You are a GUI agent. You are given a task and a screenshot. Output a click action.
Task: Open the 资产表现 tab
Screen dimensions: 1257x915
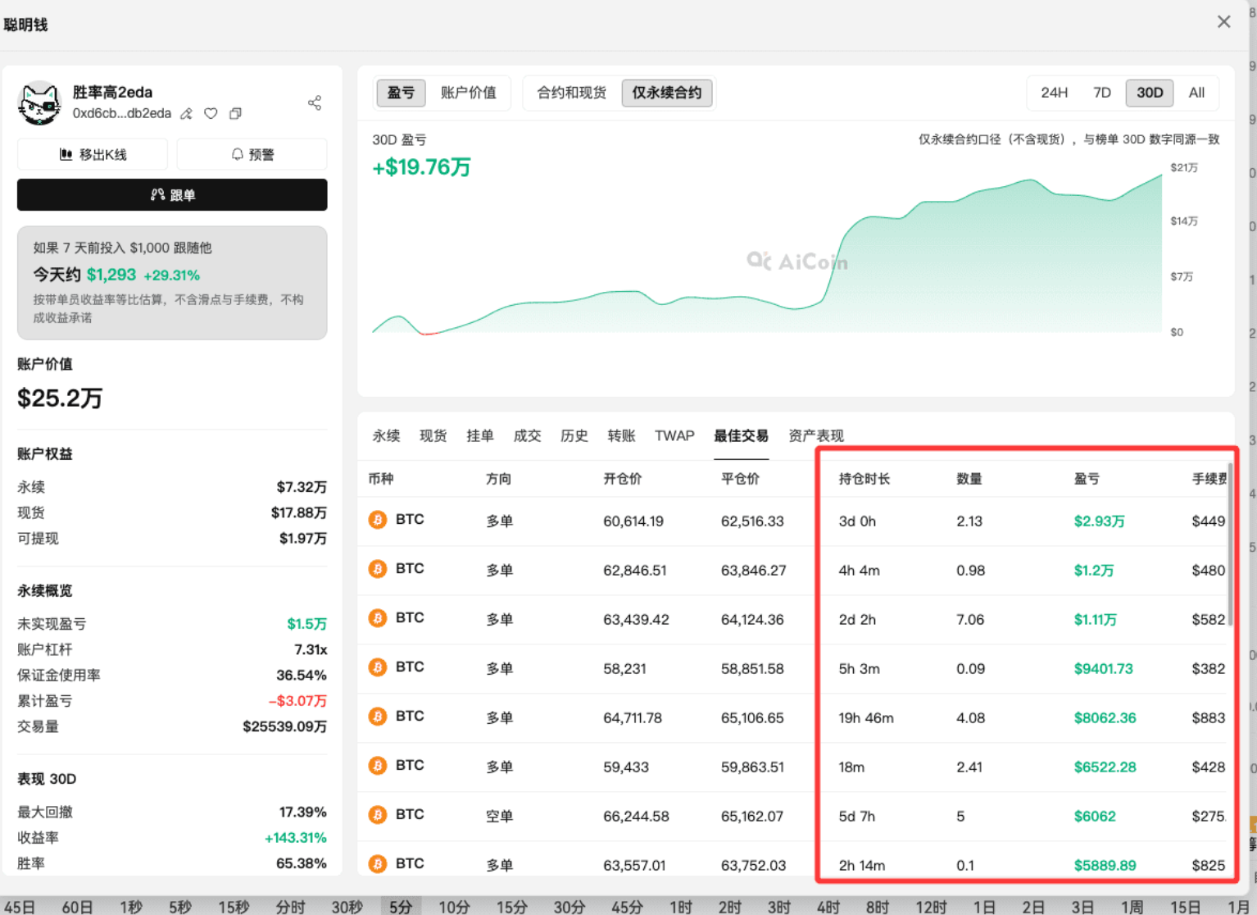coord(815,435)
